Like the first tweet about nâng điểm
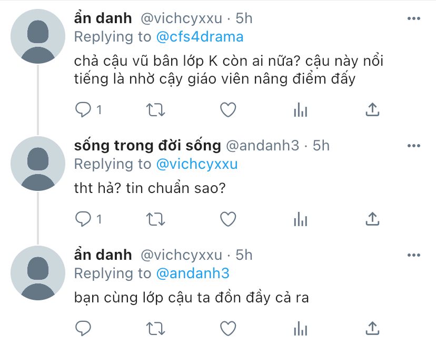Image resolution: width=436 pixels, height=345 pixels. coord(228,110)
